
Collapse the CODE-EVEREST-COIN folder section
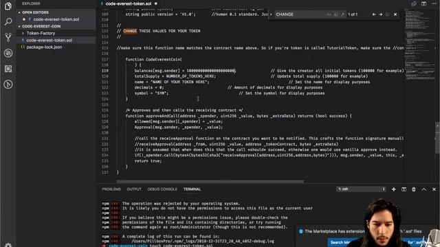pyautogui.click(x=41, y=26)
